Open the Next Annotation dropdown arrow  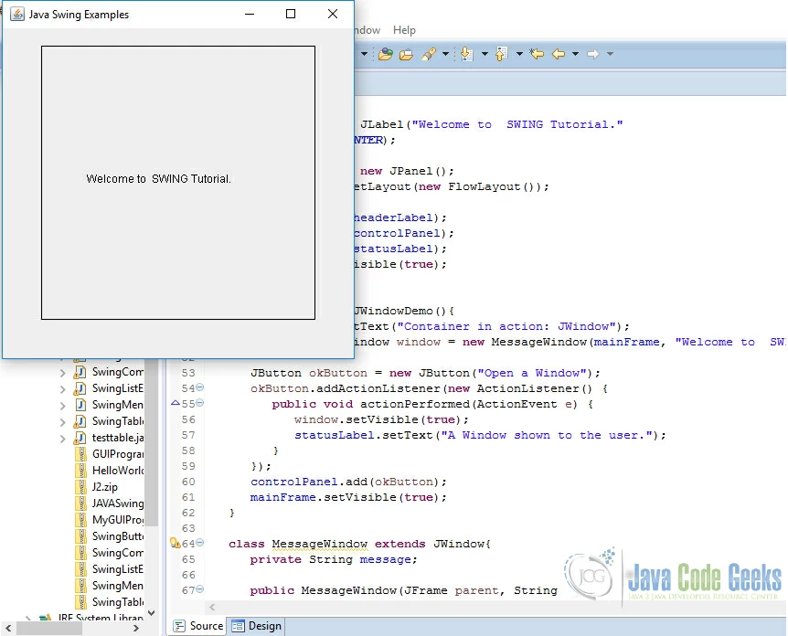point(485,54)
